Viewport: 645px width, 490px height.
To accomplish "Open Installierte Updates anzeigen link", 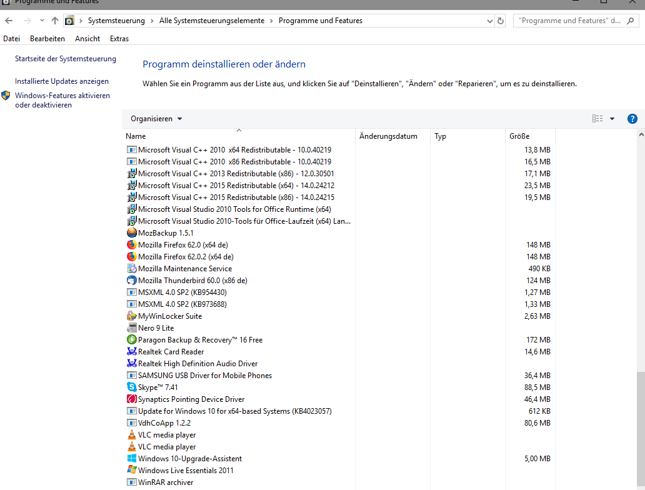I will 62,81.
